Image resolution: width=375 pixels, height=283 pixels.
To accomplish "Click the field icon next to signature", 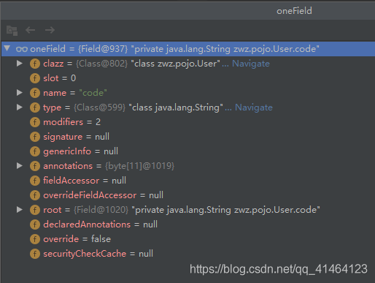I will 35,137.
